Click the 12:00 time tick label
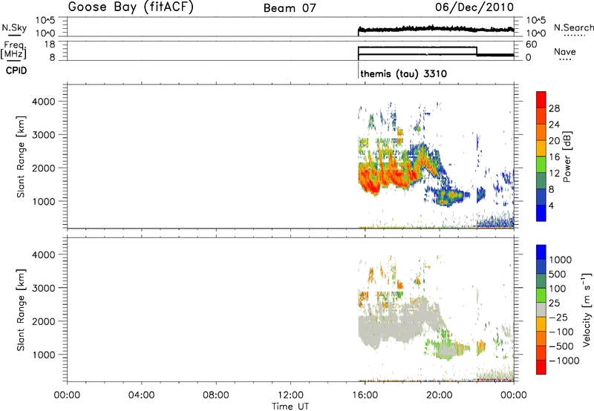The image size is (594, 411). click(x=290, y=395)
